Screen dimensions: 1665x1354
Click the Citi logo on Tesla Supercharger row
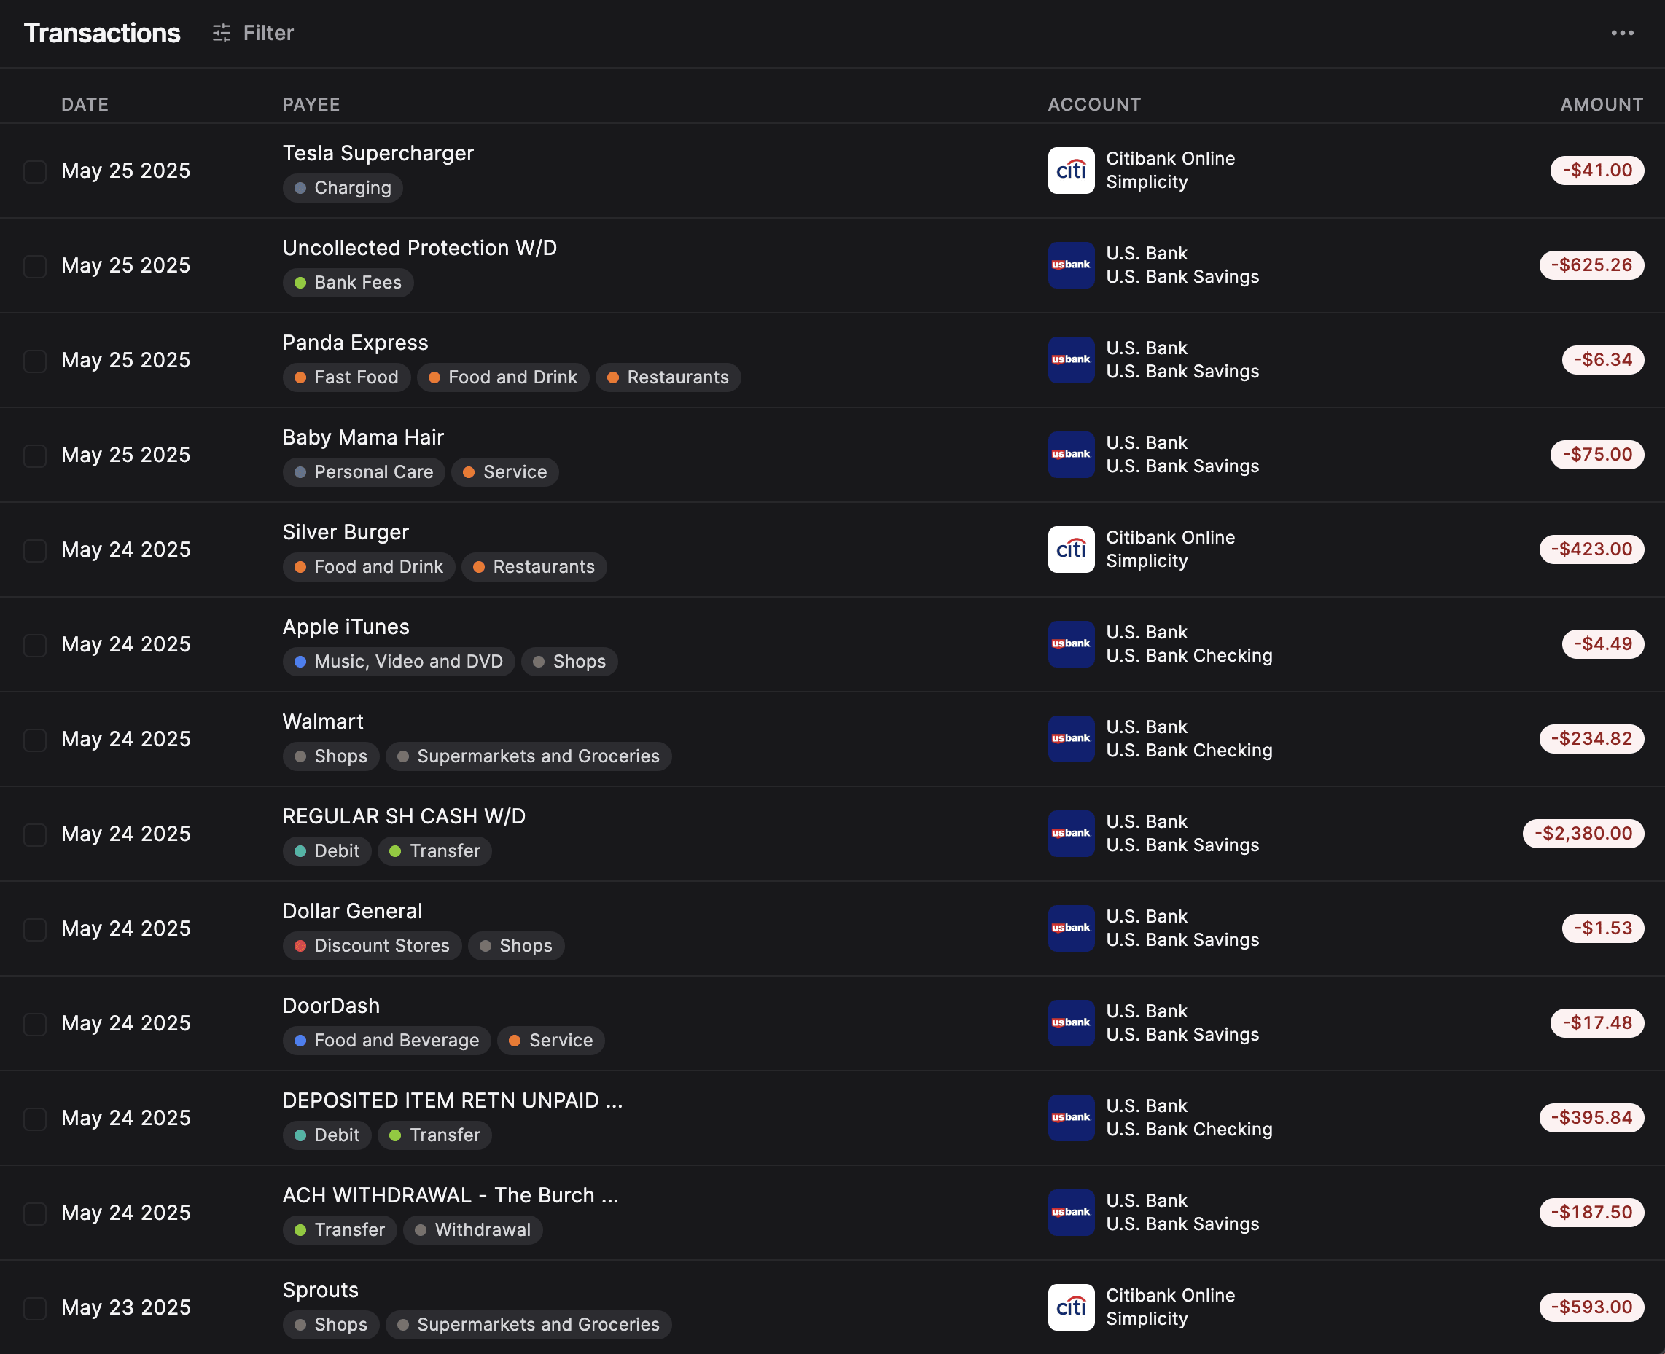1070,170
